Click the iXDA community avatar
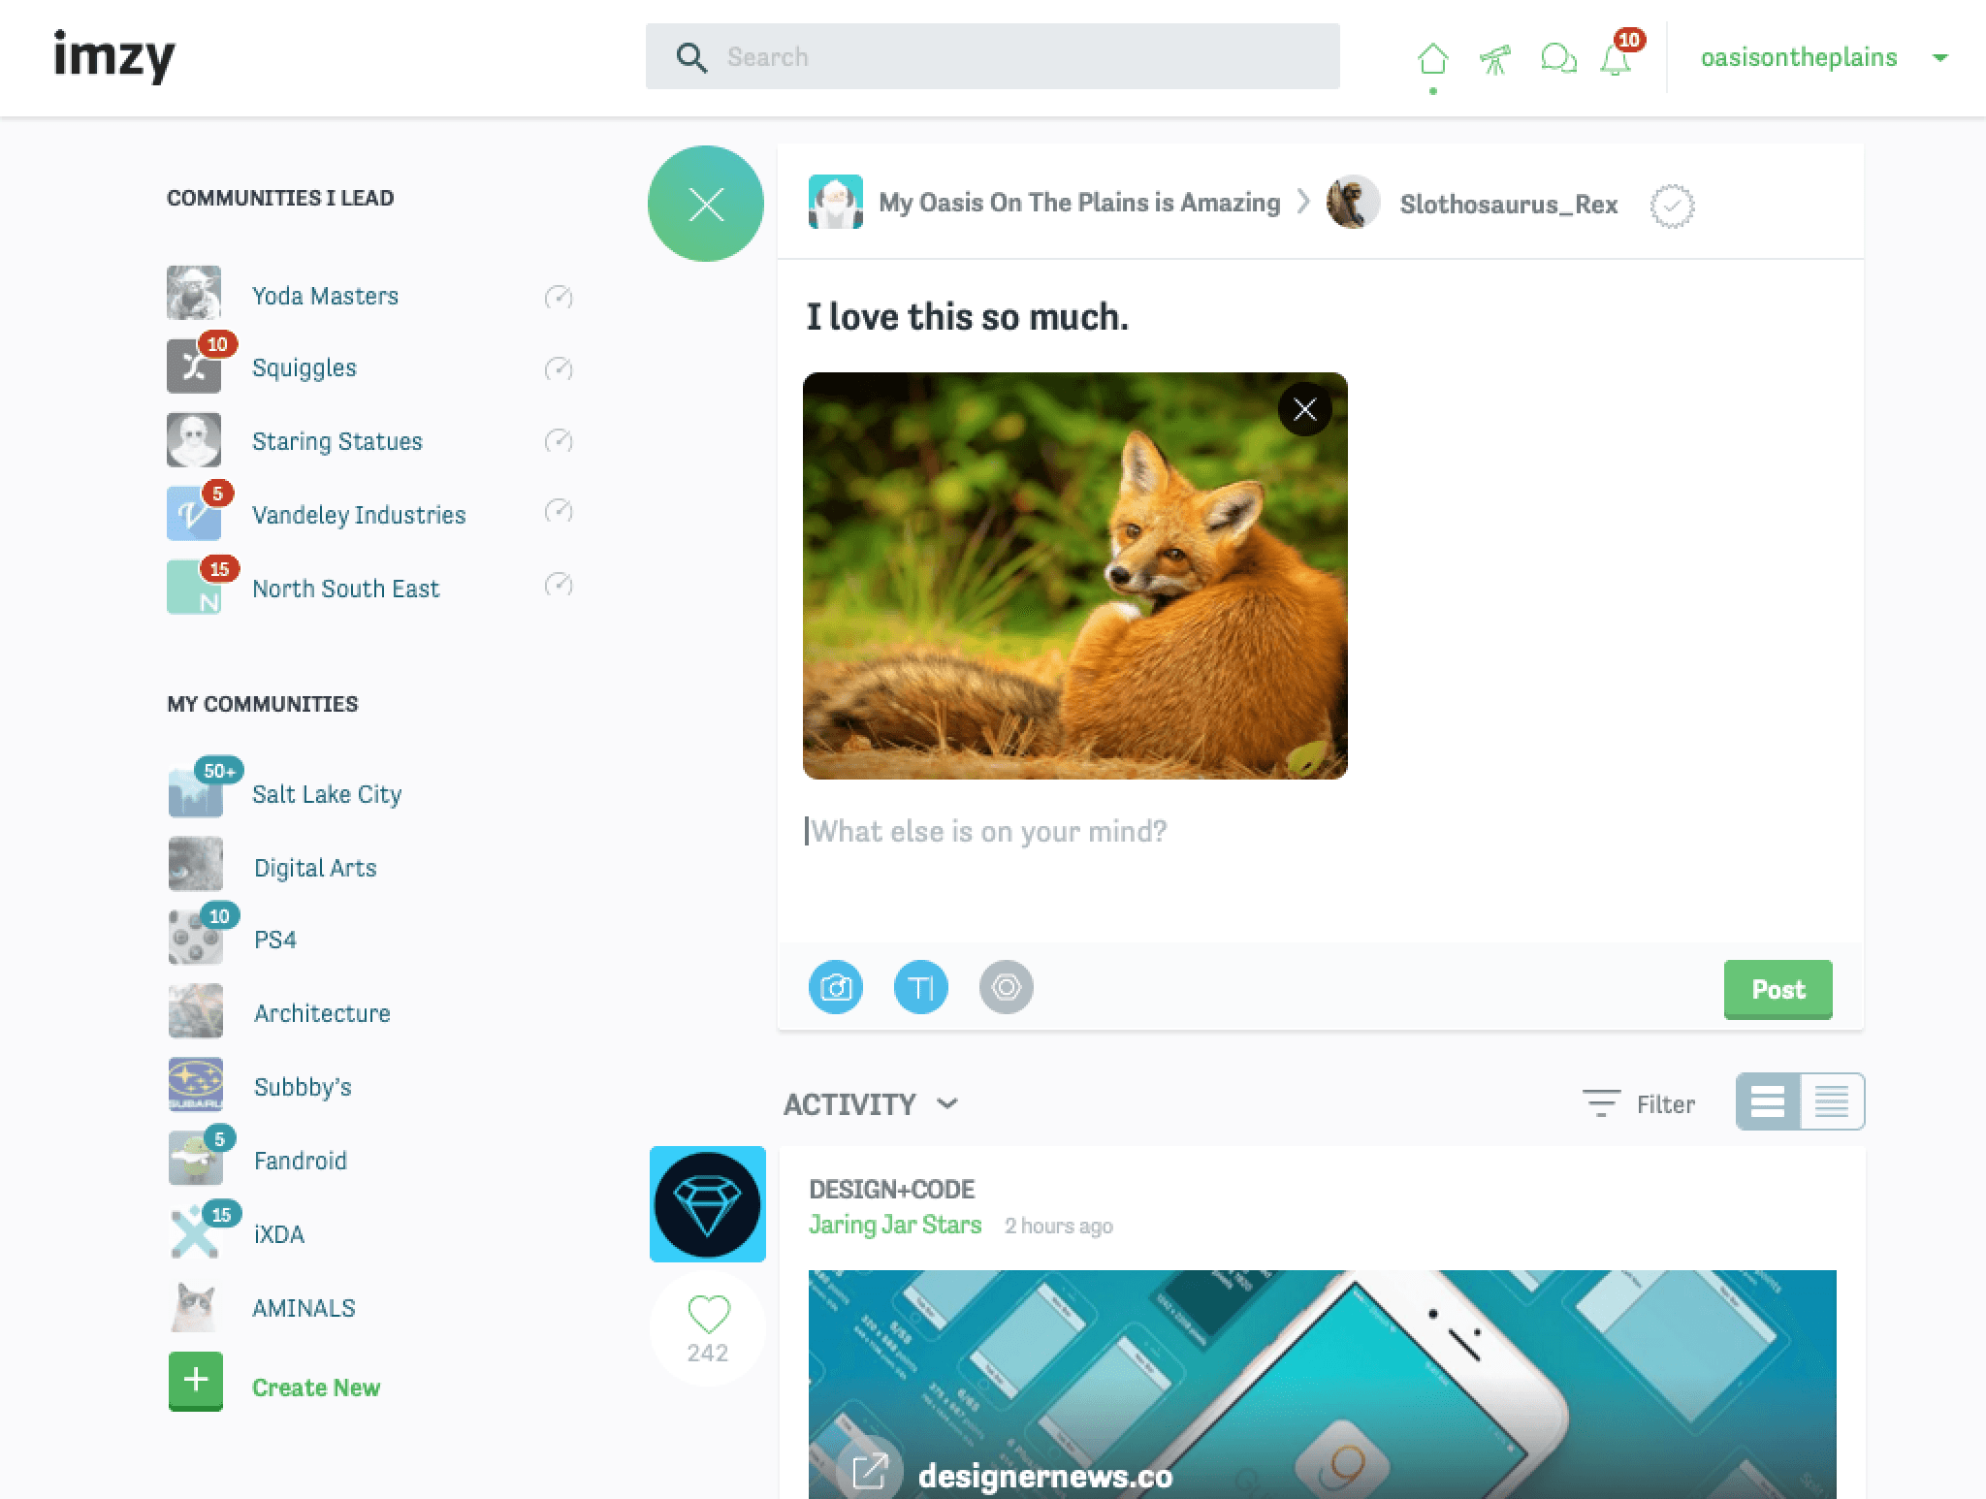Image resolution: width=1986 pixels, height=1499 pixels. pyautogui.click(x=196, y=1232)
